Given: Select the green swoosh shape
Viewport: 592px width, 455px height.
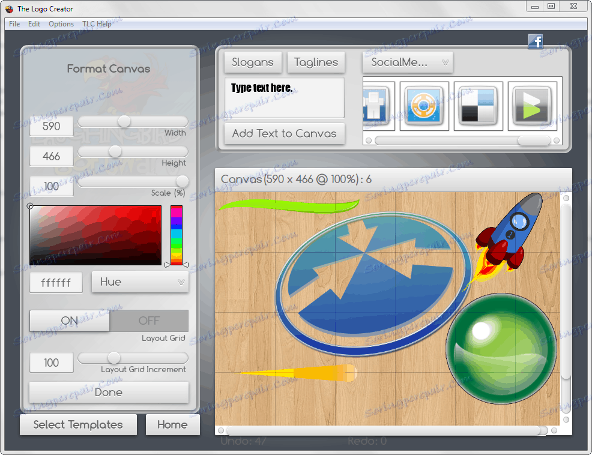Looking at the screenshot, I should click(289, 206).
